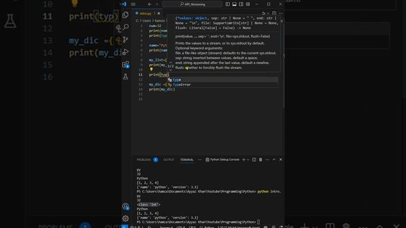The width and height of the screenshot is (406, 228).
Task: Open the run button dropdown arrow
Action: 268,13
